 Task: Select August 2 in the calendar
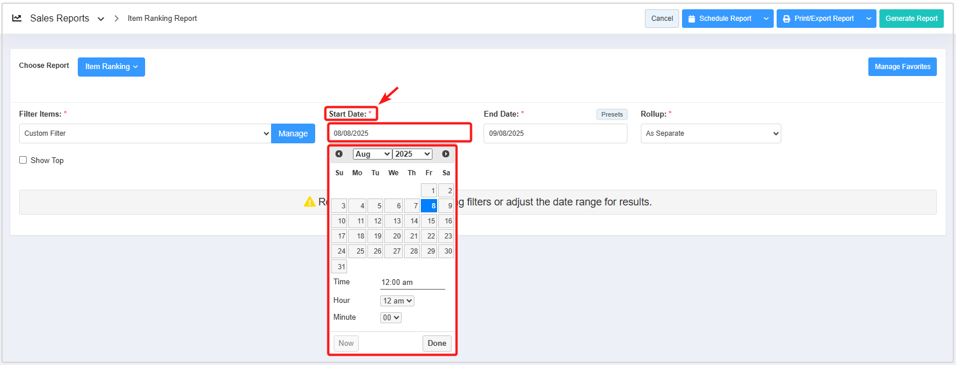(x=446, y=190)
